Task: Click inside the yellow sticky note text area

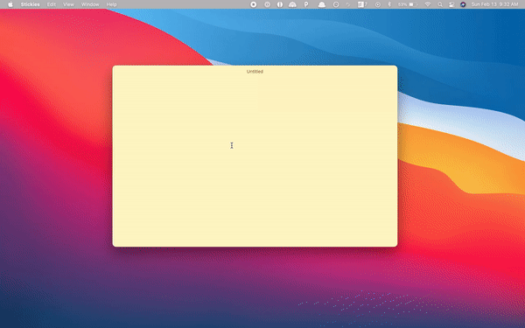Action: tap(255, 161)
